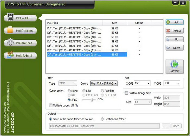Screen dimensions: 190x136
Task: Click the Status column header
Action: click(139, 23)
